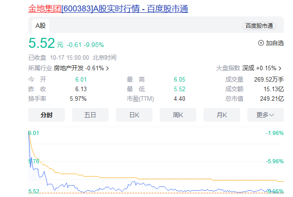
Task: Add stock via 加自选 label
Action: pyautogui.click(x=275, y=43)
